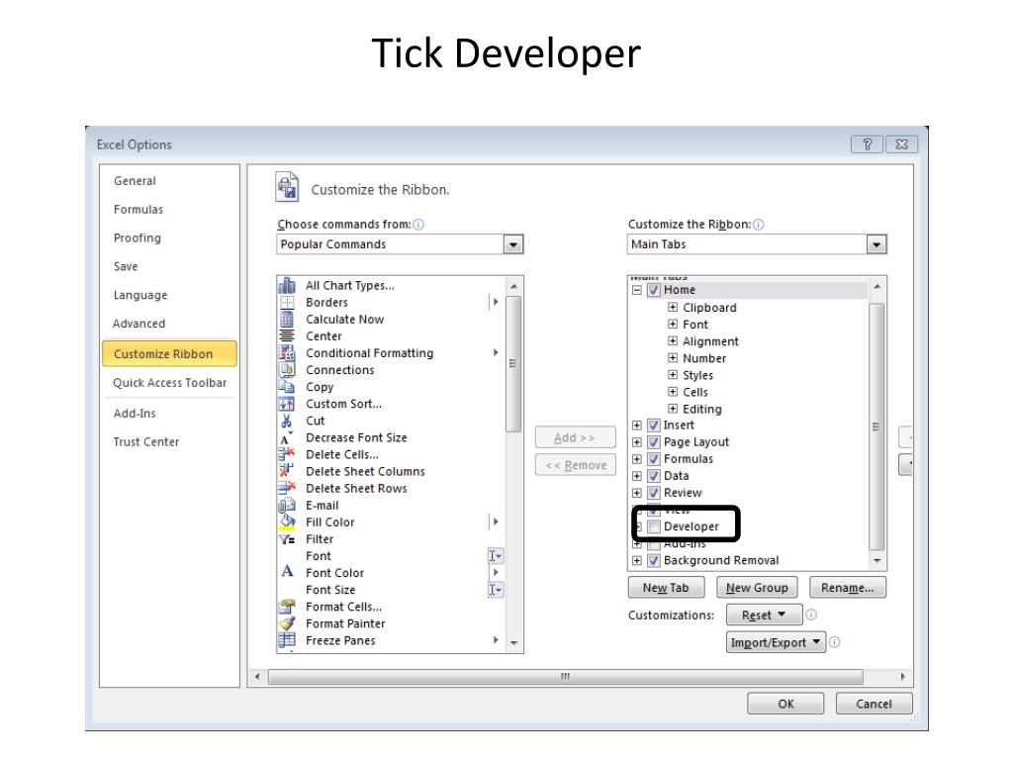The height and width of the screenshot is (760, 1013).
Task: Select the Borders command icon
Action: point(287,302)
